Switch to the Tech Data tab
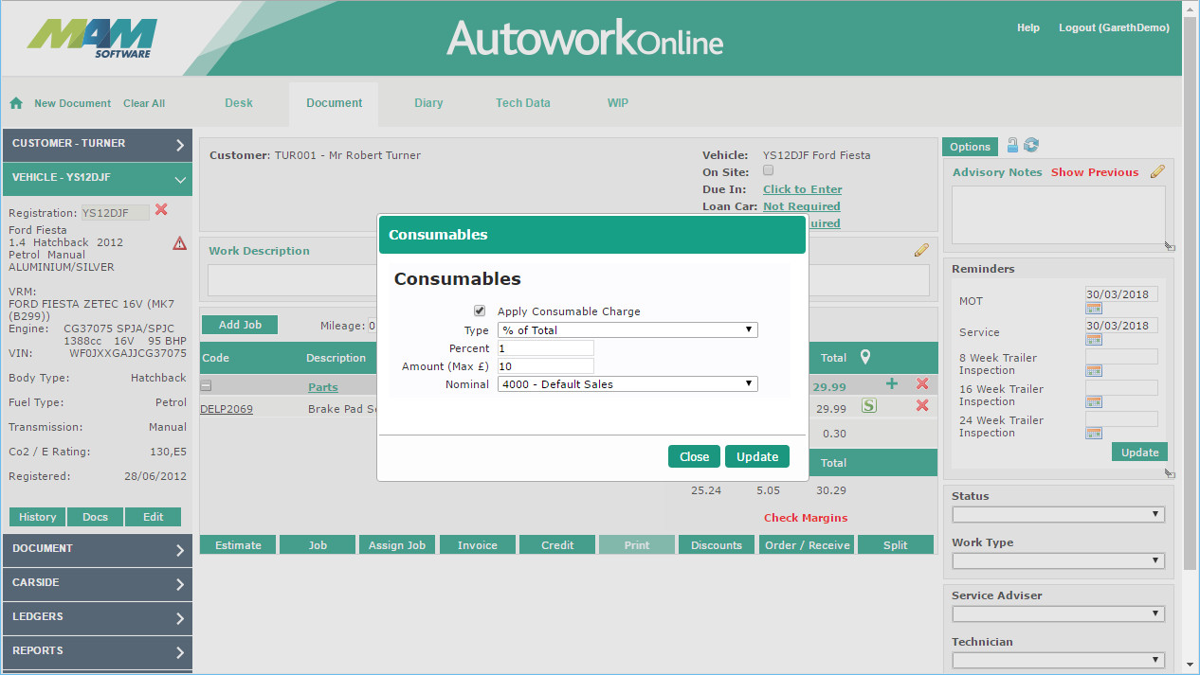The image size is (1200, 675). pos(522,103)
